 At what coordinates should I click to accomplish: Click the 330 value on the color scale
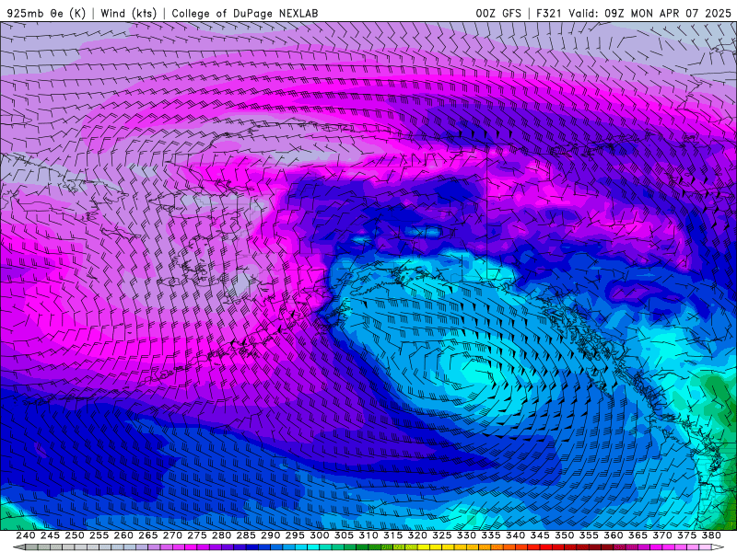coord(466,535)
